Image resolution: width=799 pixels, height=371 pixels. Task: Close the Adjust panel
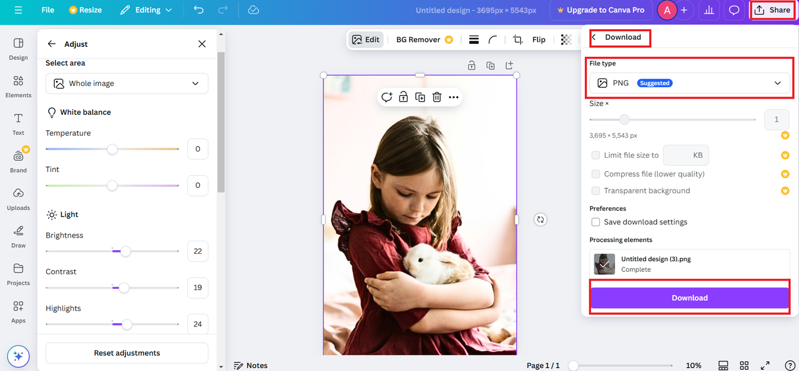coord(202,44)
